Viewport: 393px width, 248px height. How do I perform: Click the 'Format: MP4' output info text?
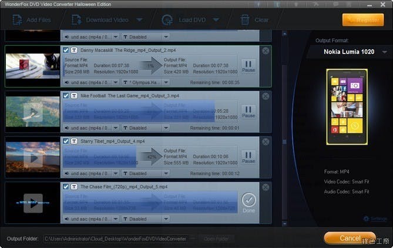337,172
